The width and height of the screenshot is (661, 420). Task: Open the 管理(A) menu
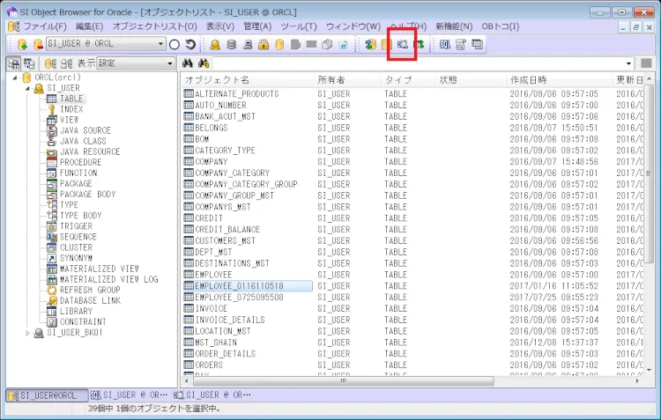[257, 26]
